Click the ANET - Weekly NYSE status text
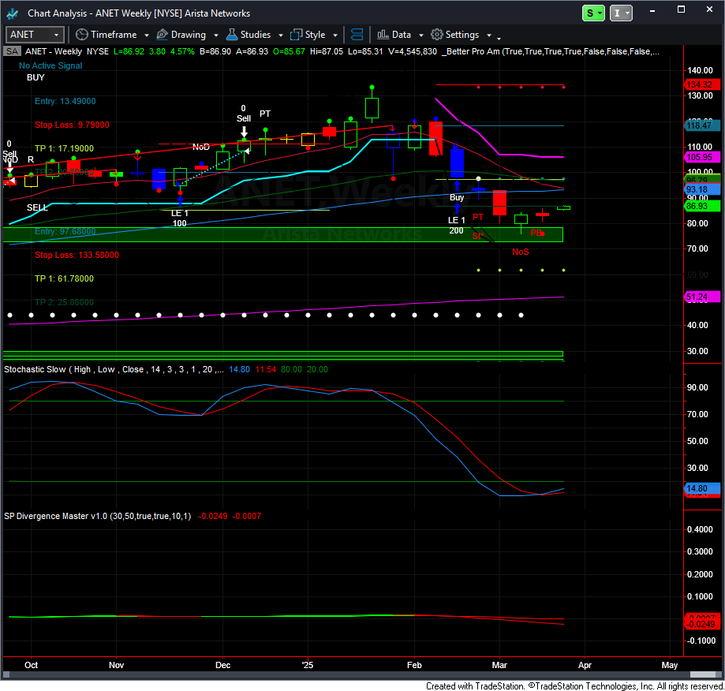The image size is (725, 691). coord(66,51)
